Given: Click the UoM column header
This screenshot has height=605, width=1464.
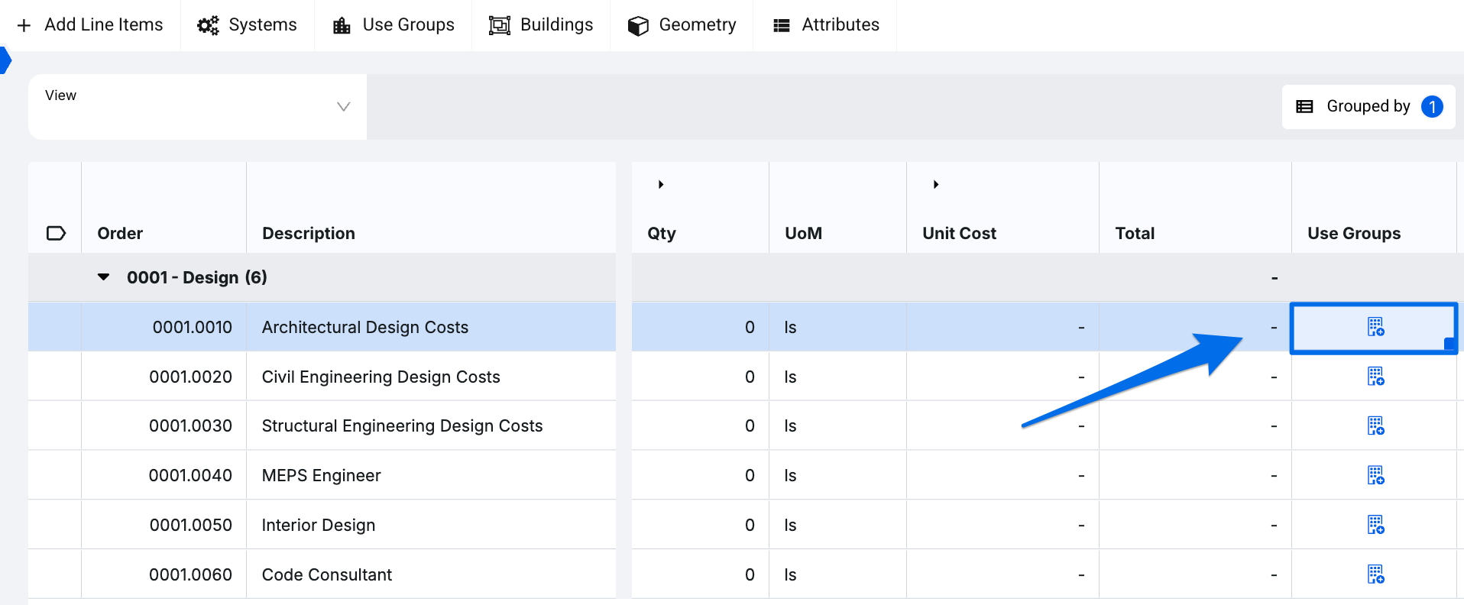Looking at the screenshot, I should [804, 233].
